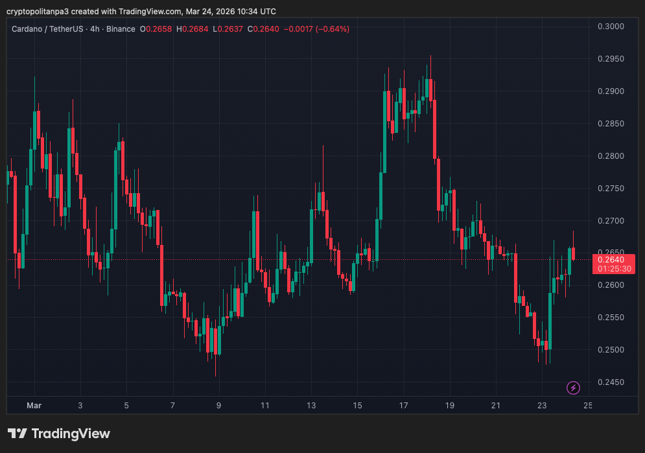Select the open value O0.2658
Screen dimensions: 645x453
156,29
